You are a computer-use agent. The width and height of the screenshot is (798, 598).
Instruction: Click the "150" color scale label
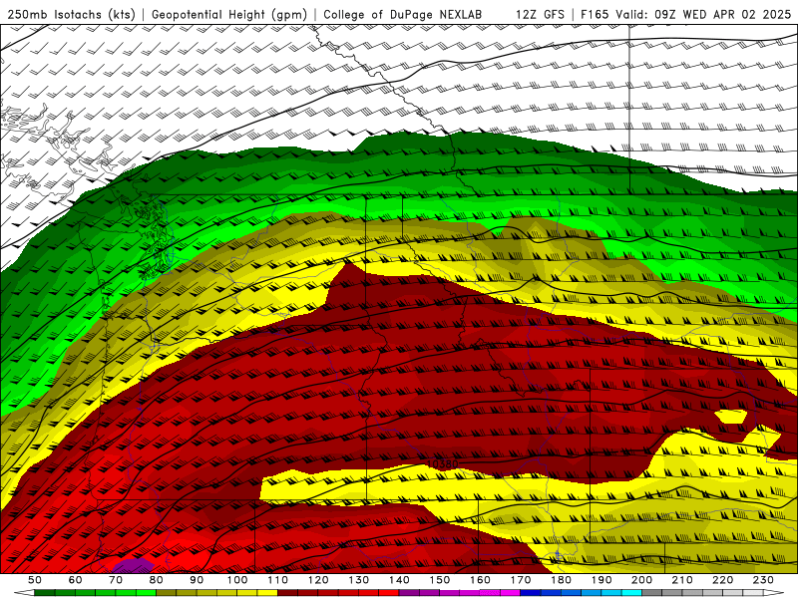click(x=440, y=580)
